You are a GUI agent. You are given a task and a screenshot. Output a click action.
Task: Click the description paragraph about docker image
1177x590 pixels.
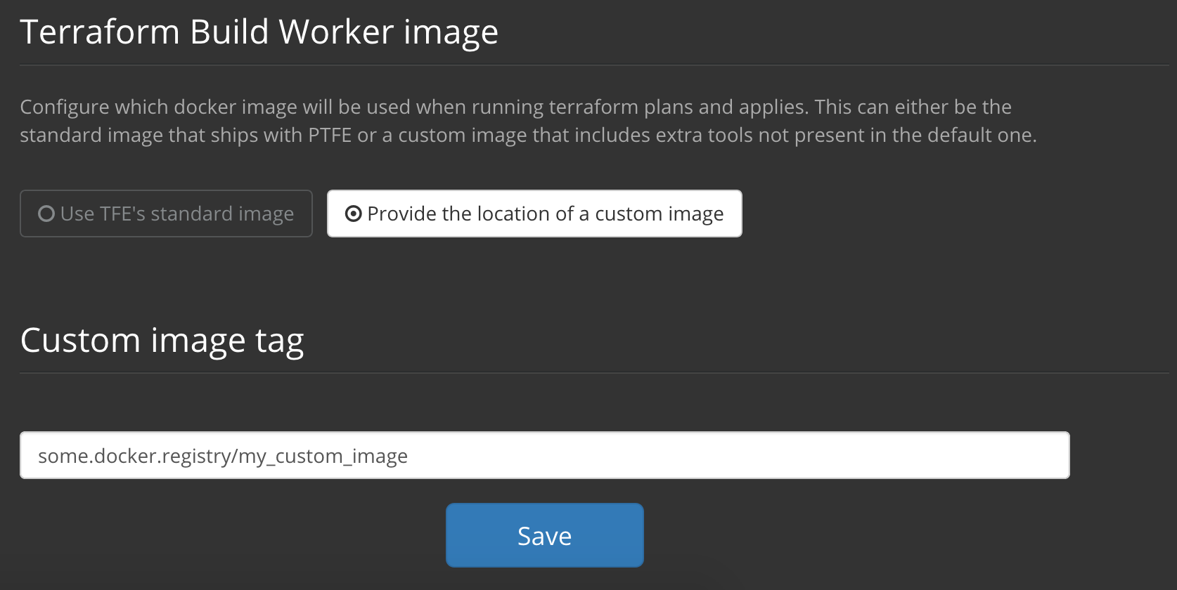[529, 121]
